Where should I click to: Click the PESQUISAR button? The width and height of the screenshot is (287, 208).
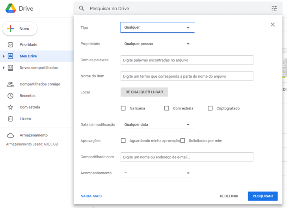[x=263, y=196]
